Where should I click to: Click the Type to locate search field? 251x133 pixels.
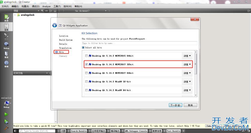[x=37, y=131]
